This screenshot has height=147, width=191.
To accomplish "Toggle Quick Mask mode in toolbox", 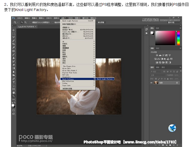I will click(13, 110).
